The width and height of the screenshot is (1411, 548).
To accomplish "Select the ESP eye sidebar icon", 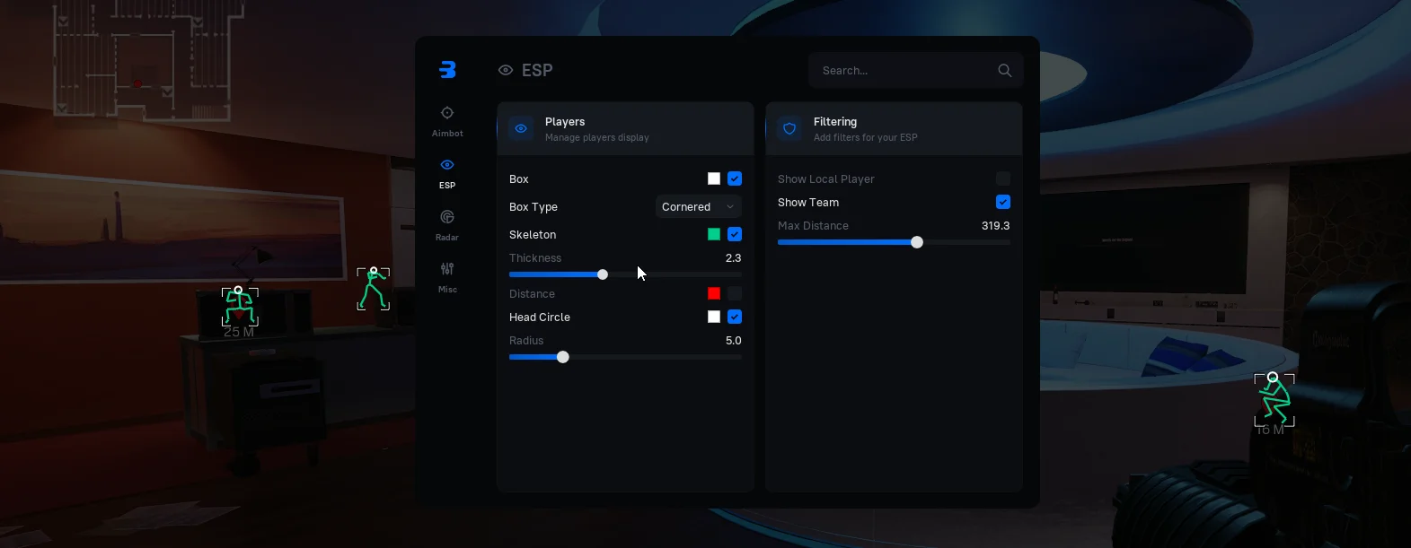I will pyautogui.click(x=447, y=165).
